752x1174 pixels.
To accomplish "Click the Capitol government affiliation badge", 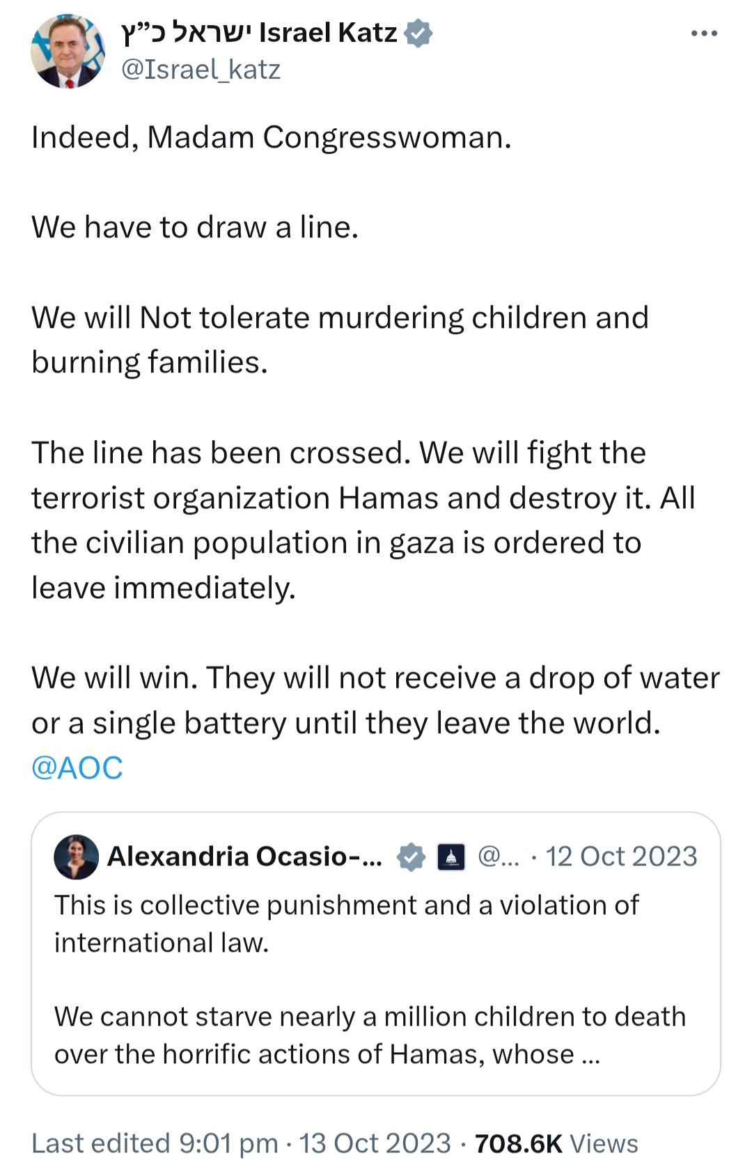I will click(451, 856).
